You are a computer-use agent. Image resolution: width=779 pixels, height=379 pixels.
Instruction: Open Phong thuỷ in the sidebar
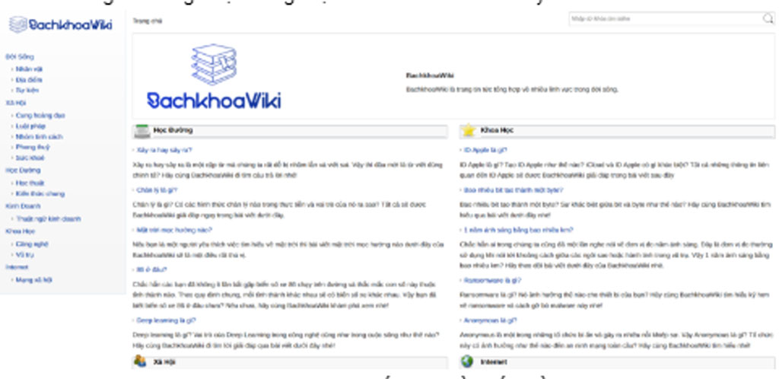coord(32,147)
